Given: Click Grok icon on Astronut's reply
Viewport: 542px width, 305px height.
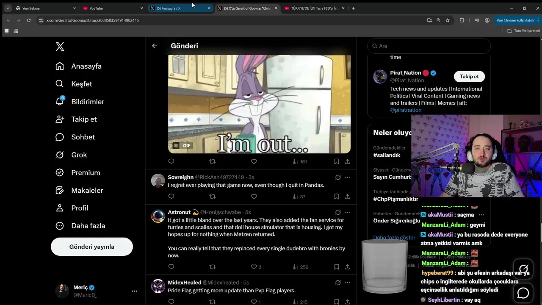Looking at the screenshot, I should 338,212.
